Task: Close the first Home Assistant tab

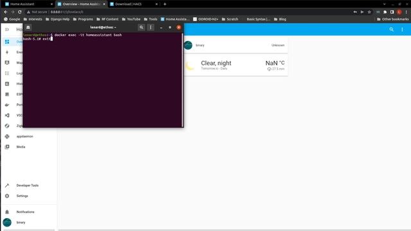Action: click(51, 4)
